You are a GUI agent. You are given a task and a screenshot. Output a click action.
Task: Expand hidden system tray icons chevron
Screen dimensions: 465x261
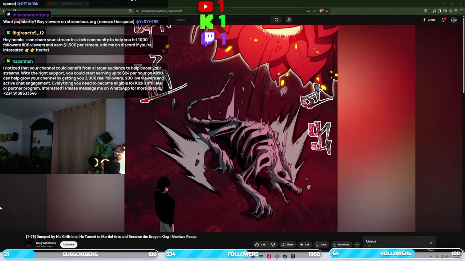click(x=431, y=257)
